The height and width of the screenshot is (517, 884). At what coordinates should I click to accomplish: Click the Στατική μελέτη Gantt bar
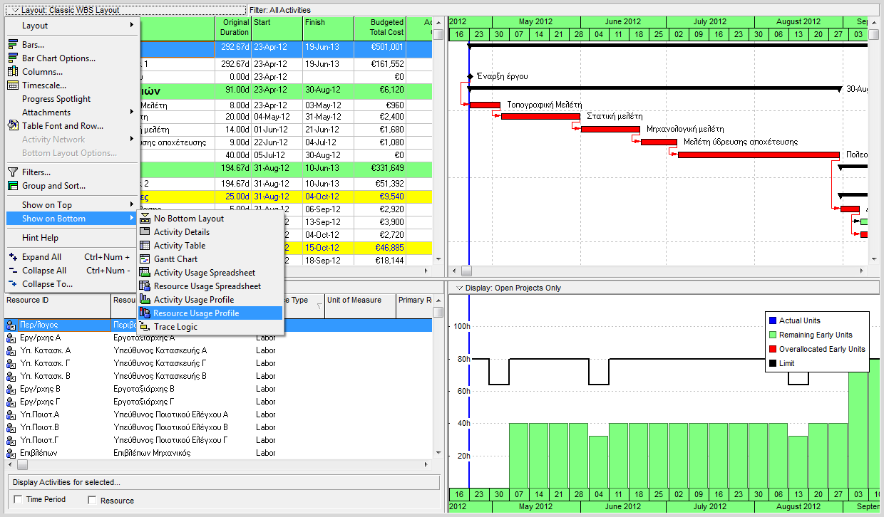pos(540,116)
